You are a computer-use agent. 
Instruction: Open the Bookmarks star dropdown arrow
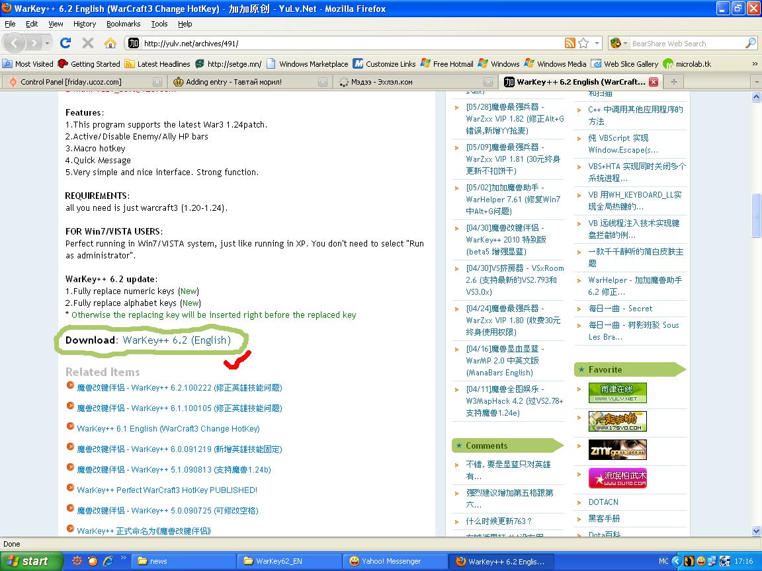(x=597, y=43)
